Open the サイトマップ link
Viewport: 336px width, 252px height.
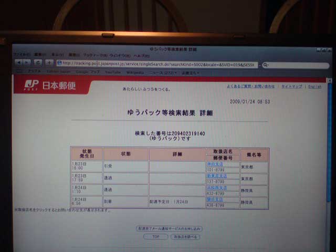pos(292,87)
